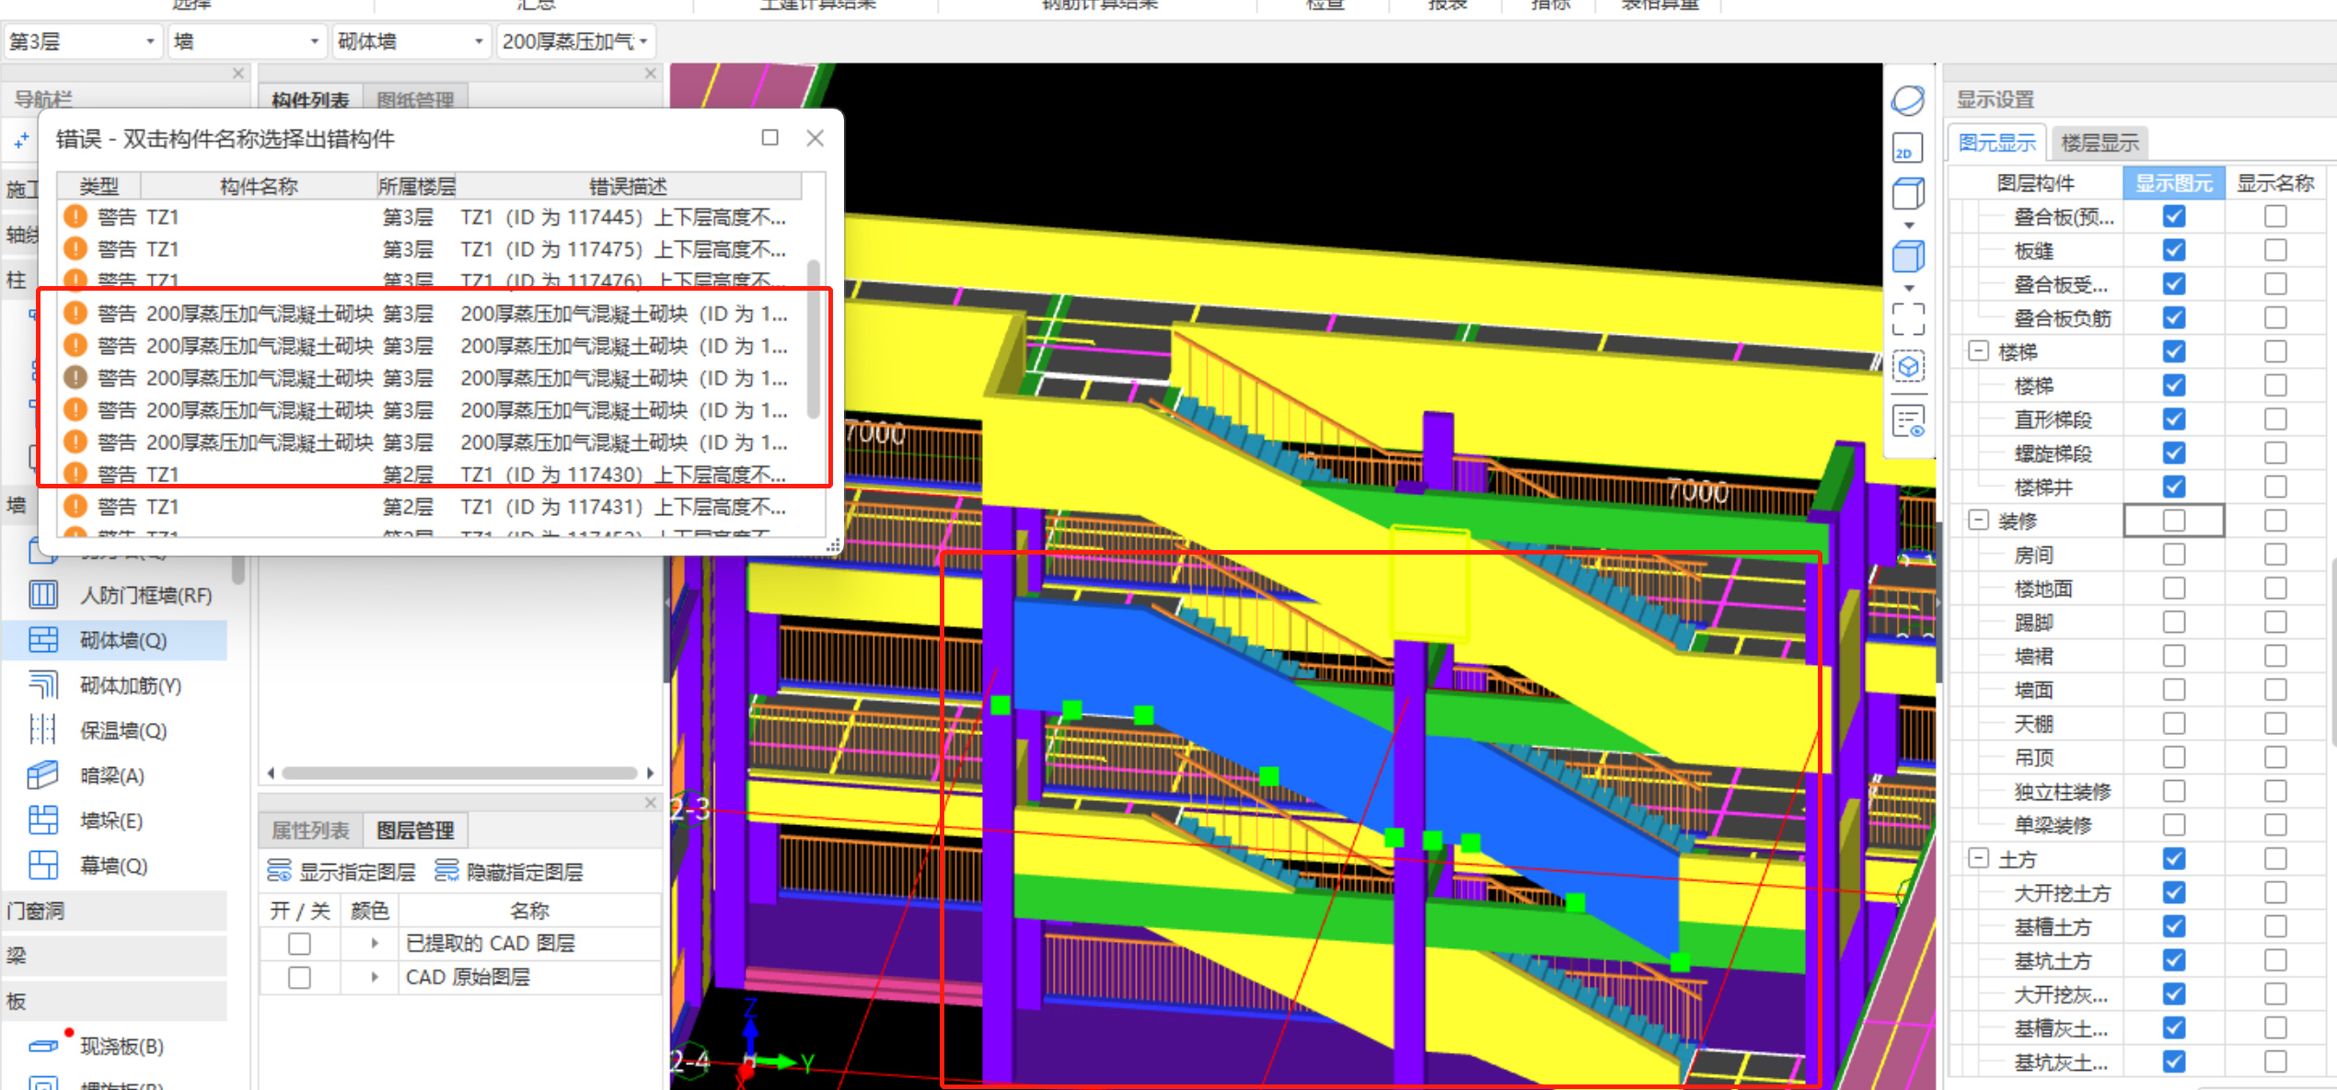Viewport: 2337px width, 1090px height.
Task: Maximize the error dialog window
Action: coord(770,138)
